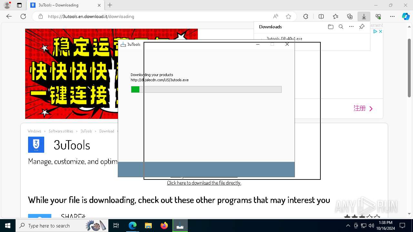Open Browser essentials icon
This screenshot has height=232, width=413.
tap(378, 16)
